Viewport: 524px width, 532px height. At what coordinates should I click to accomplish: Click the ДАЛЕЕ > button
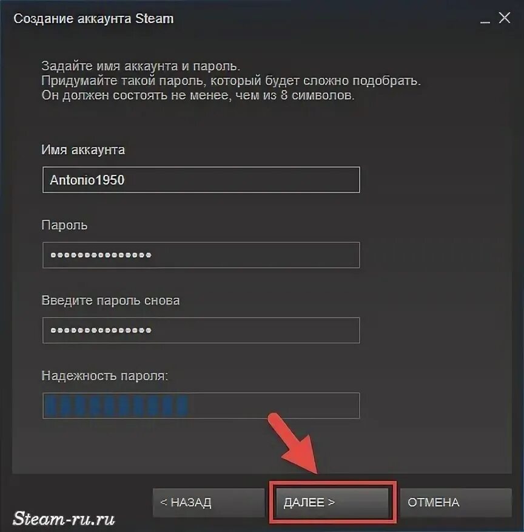332,502
